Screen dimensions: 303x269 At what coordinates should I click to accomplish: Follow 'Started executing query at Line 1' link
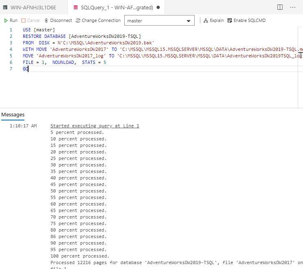pyautogui.click(x=94, y=126)
